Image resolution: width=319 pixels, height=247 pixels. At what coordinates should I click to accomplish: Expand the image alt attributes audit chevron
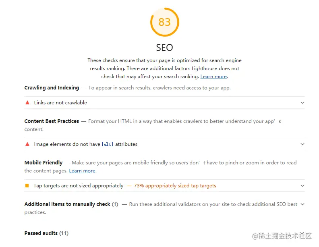coord(302,144)
